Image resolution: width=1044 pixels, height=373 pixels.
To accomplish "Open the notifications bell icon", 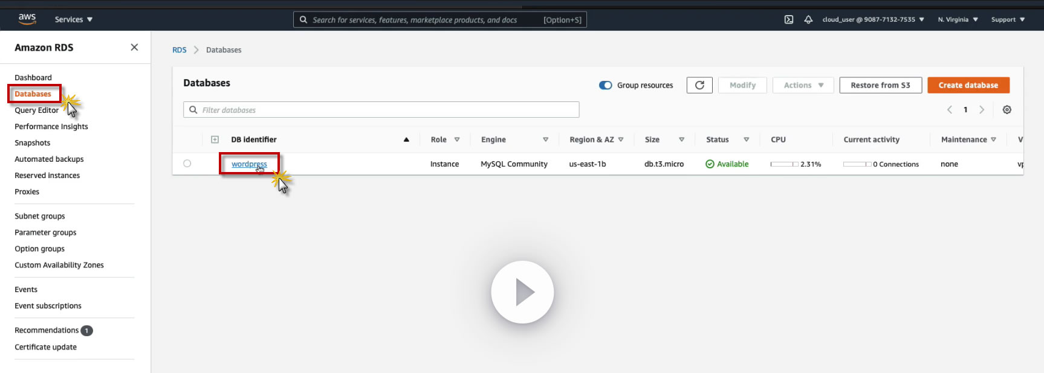I will click(808, 19).
